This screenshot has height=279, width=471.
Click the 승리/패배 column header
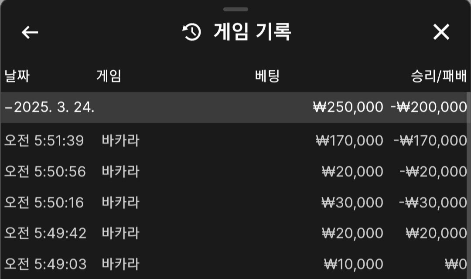tap(439, 76)
